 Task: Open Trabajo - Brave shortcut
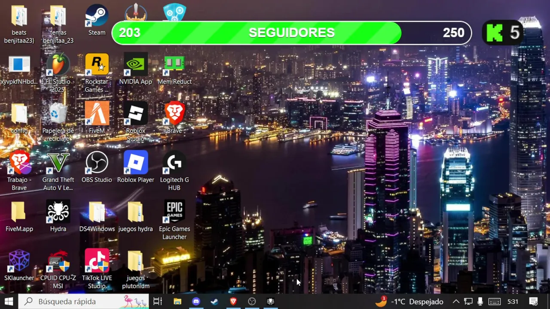point(19,171)
